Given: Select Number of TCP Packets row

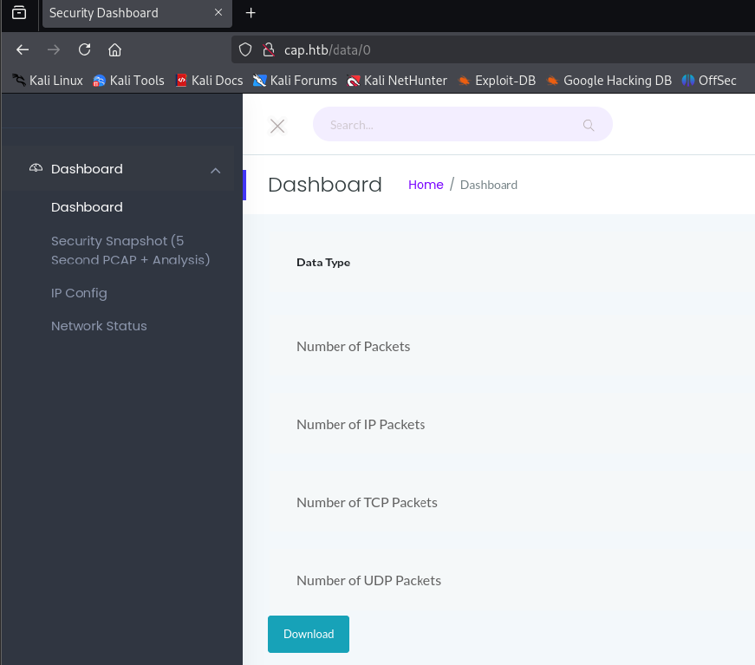Looking at the screenshot, I should coord(367,503).
